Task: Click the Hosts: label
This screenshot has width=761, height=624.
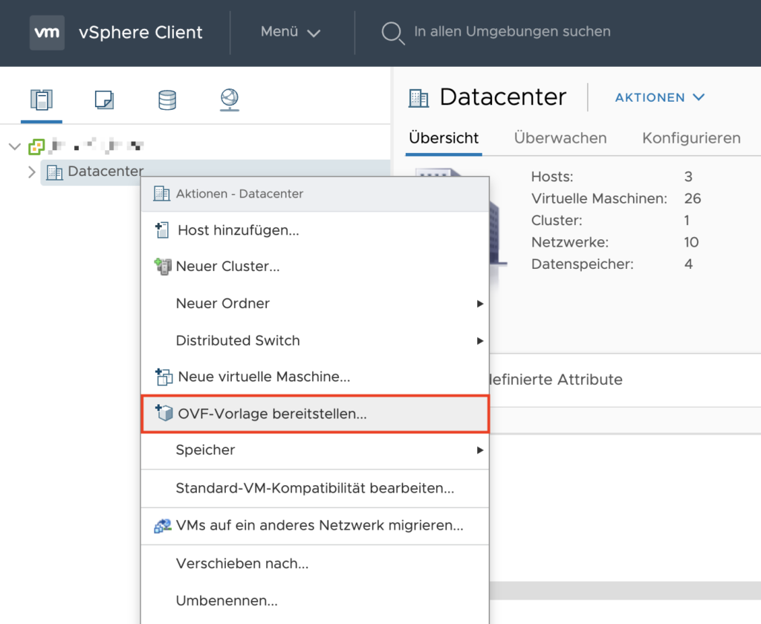Action: [x=552, y=177]
